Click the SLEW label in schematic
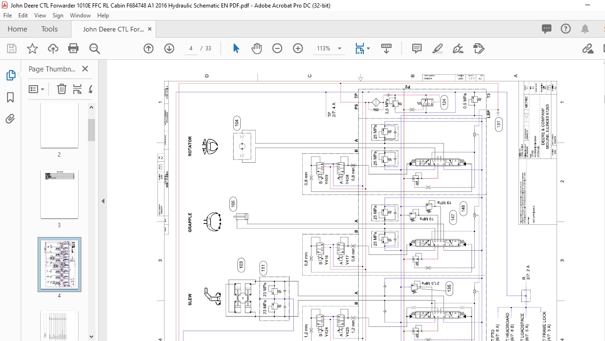 point(190,300)
